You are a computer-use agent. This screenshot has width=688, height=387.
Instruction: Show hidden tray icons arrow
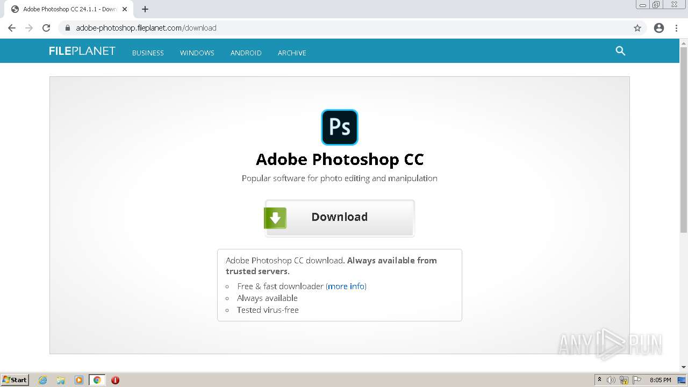(599, 380)
